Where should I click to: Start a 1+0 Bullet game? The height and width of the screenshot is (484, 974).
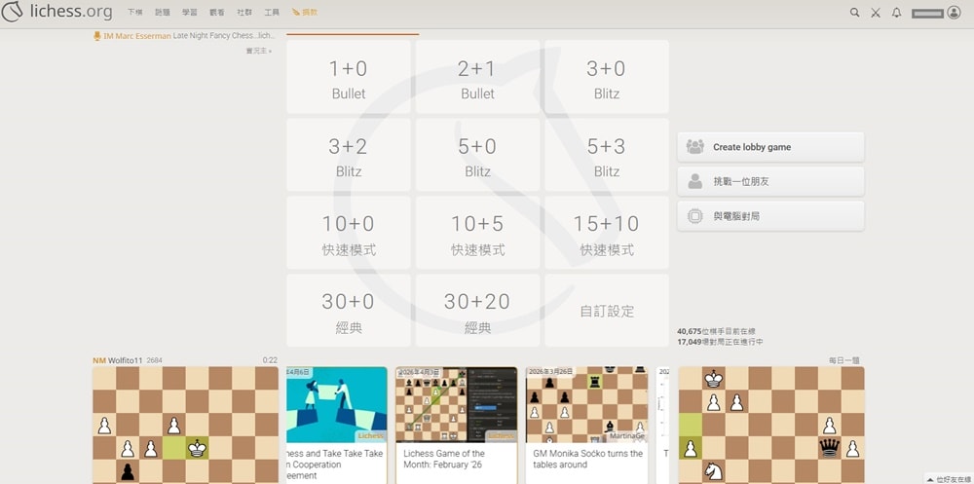click(x=349, y=77)
